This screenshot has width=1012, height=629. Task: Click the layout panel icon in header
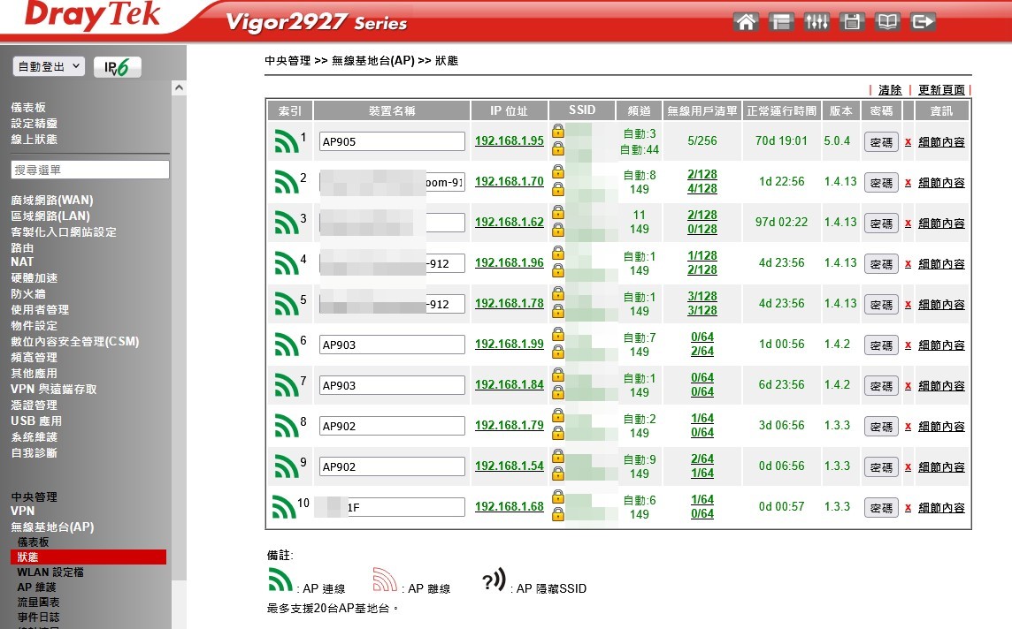click(781, 22)
